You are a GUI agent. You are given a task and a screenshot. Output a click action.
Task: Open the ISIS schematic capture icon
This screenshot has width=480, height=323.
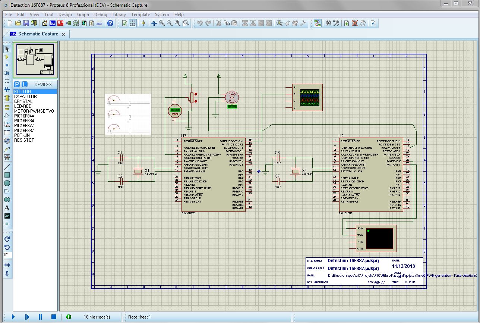(x=53, y=23)
